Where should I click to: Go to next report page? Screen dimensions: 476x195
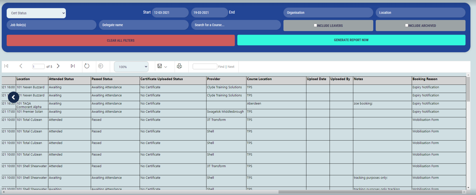click(58, 66)
